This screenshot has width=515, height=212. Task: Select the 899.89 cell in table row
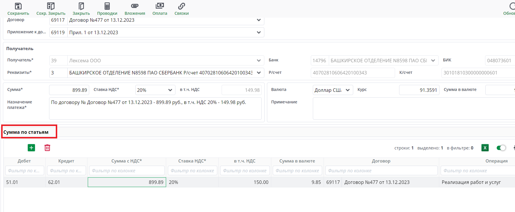[127, 182]
